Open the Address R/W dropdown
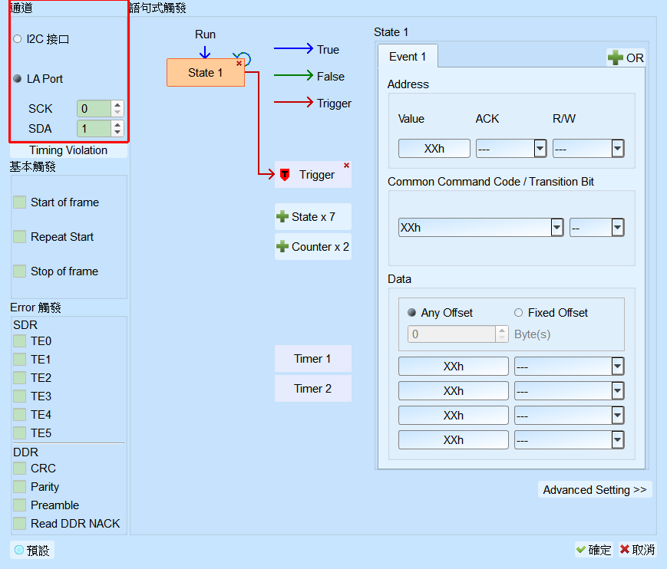The width and height of the screenshot is (667, 569). tap(588, 149)
